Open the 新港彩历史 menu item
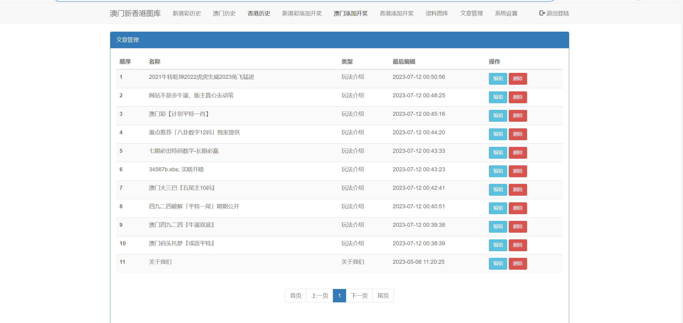The width and height of the screenshot is (683, 323). (187, 13)
